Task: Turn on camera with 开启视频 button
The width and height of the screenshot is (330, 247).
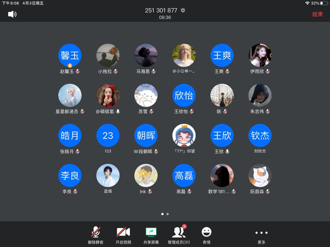Action: tap(123, 235)
